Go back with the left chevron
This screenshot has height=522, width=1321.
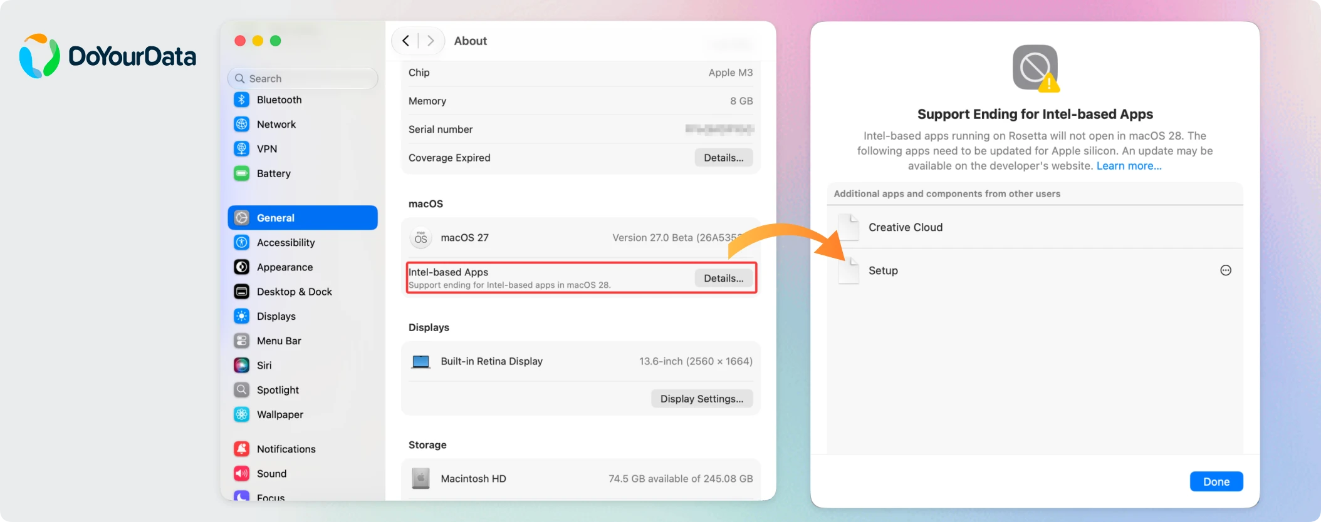(x=405, y=41)
